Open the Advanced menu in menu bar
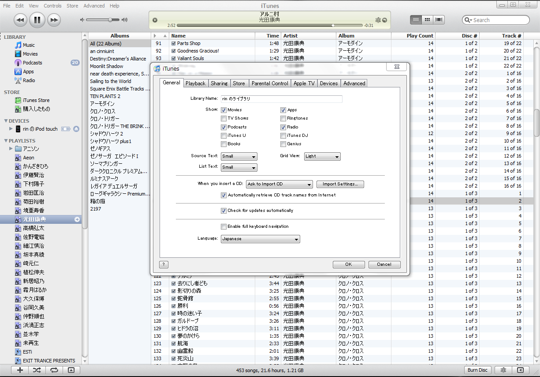Image resolution: width=540 pixels, height=377 pixels. coord(94,6)
